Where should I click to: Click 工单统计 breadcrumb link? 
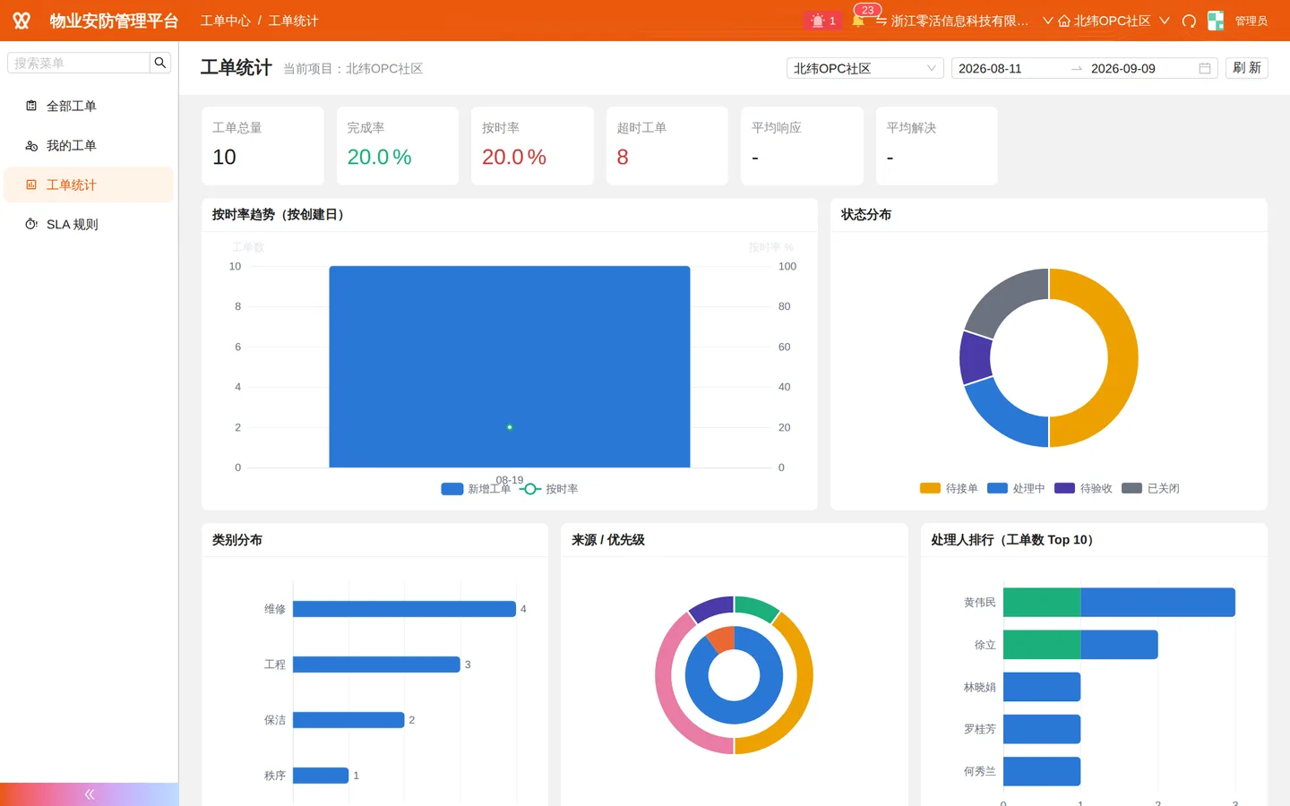point(293,21)
